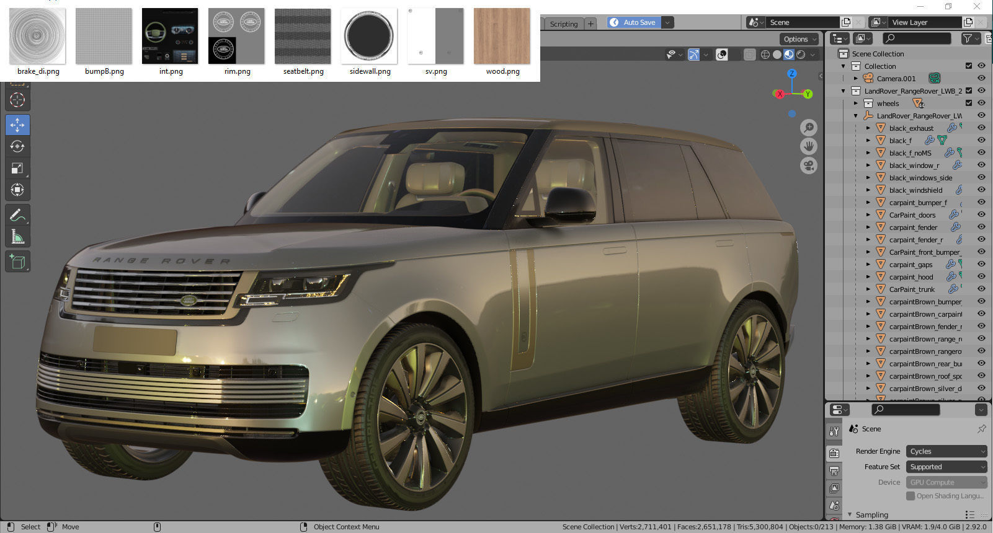The width and height of the screenshot is (993, 533).
Task: Open the properties editor type dropdown
Action: coord(839,410)
